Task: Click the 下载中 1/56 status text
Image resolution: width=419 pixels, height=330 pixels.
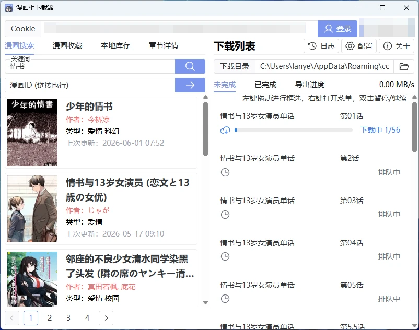Action: click(x=380, y=130)
